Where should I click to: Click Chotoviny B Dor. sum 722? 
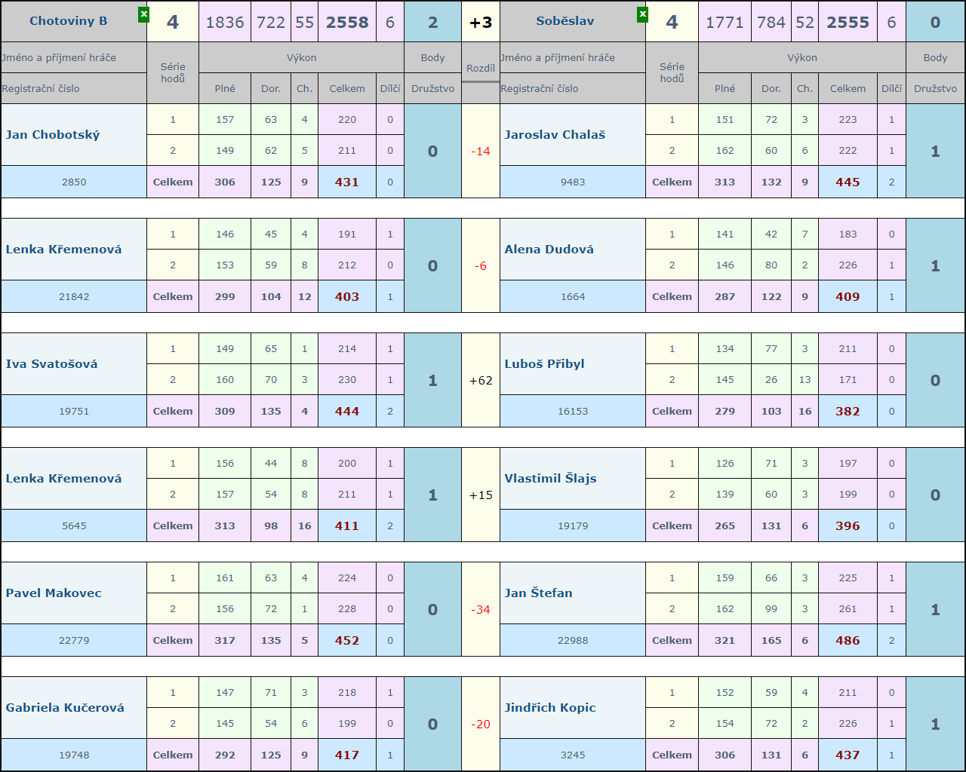271,22
